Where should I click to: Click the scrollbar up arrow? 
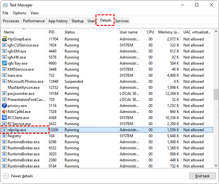click(x=216, y=31)
